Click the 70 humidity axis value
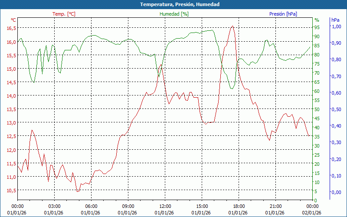 click(317, 73)
